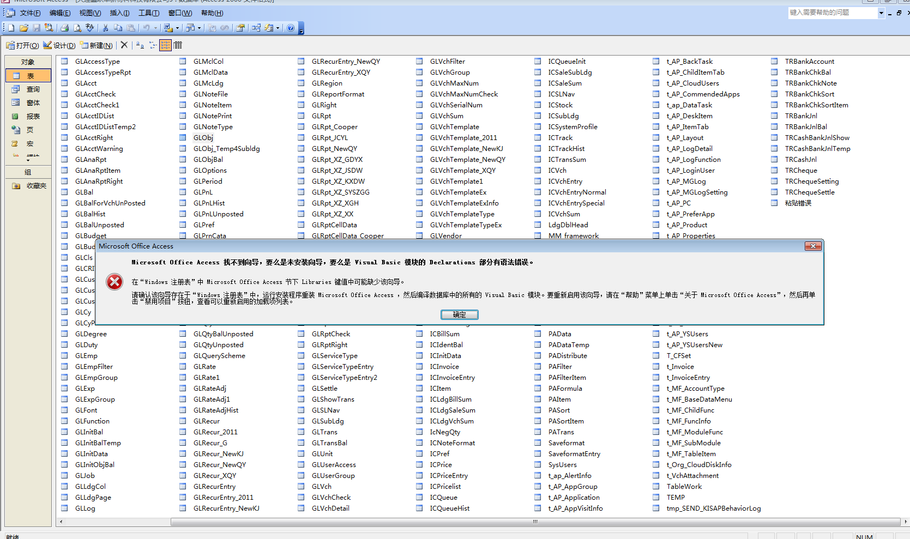The height and width of the screenshot is (539, 910).
Task: Click the scroll right arrow
Action: (x=905, y=522)
